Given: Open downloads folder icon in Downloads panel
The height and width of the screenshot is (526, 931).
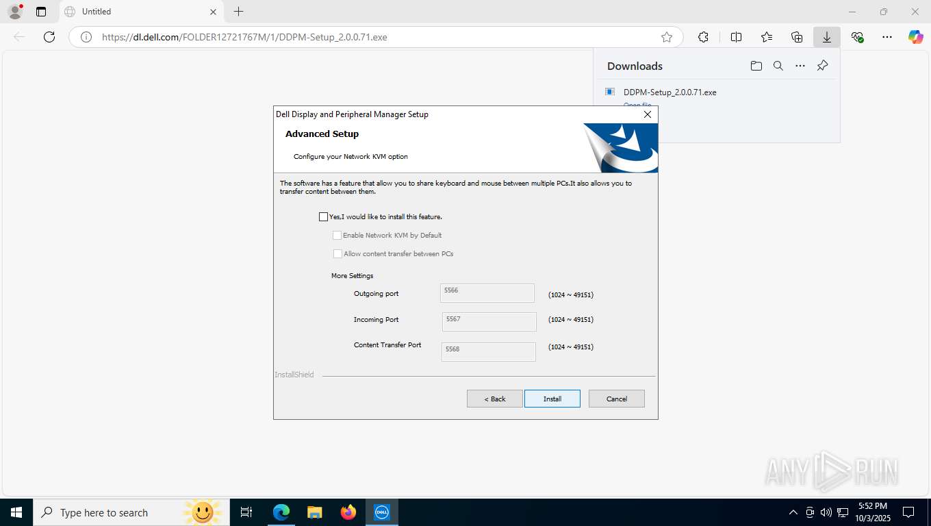Looking at the screenshot, I should click(756, 66).
